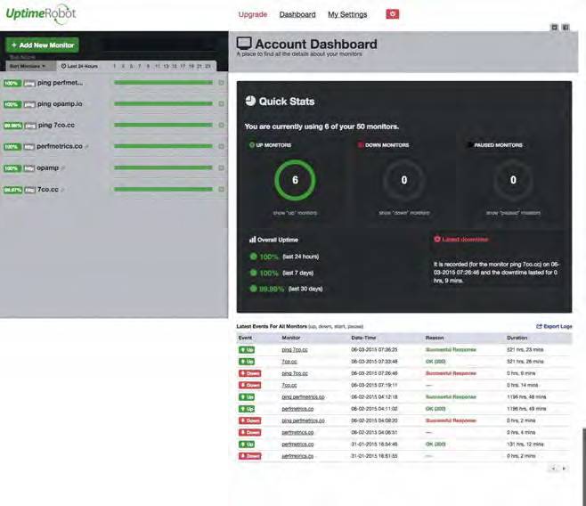Open ping 7co.cc link in 07:36:25 event row
The height and width of the screenshot is (506, 586).
(x=295, y=350)
